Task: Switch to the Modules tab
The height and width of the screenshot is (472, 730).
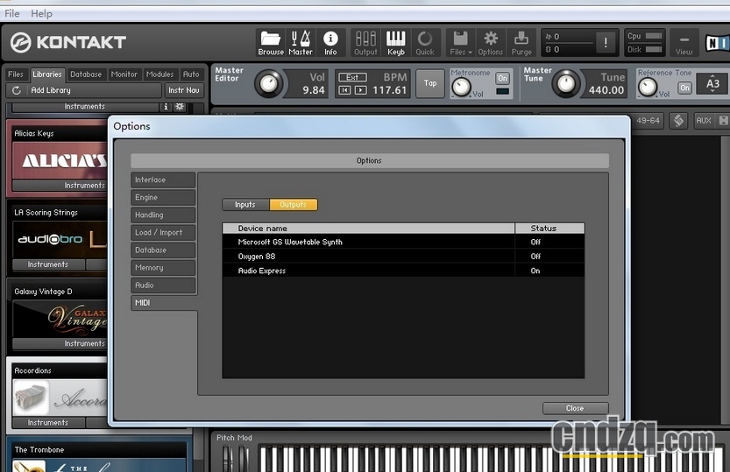Action: pyautogui.click(x=159, y=74)
